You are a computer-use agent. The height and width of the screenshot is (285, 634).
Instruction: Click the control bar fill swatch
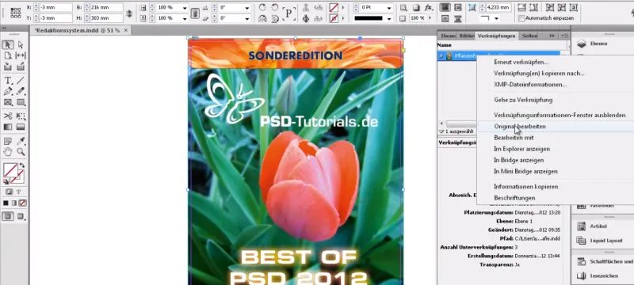[x=334, y=7]
